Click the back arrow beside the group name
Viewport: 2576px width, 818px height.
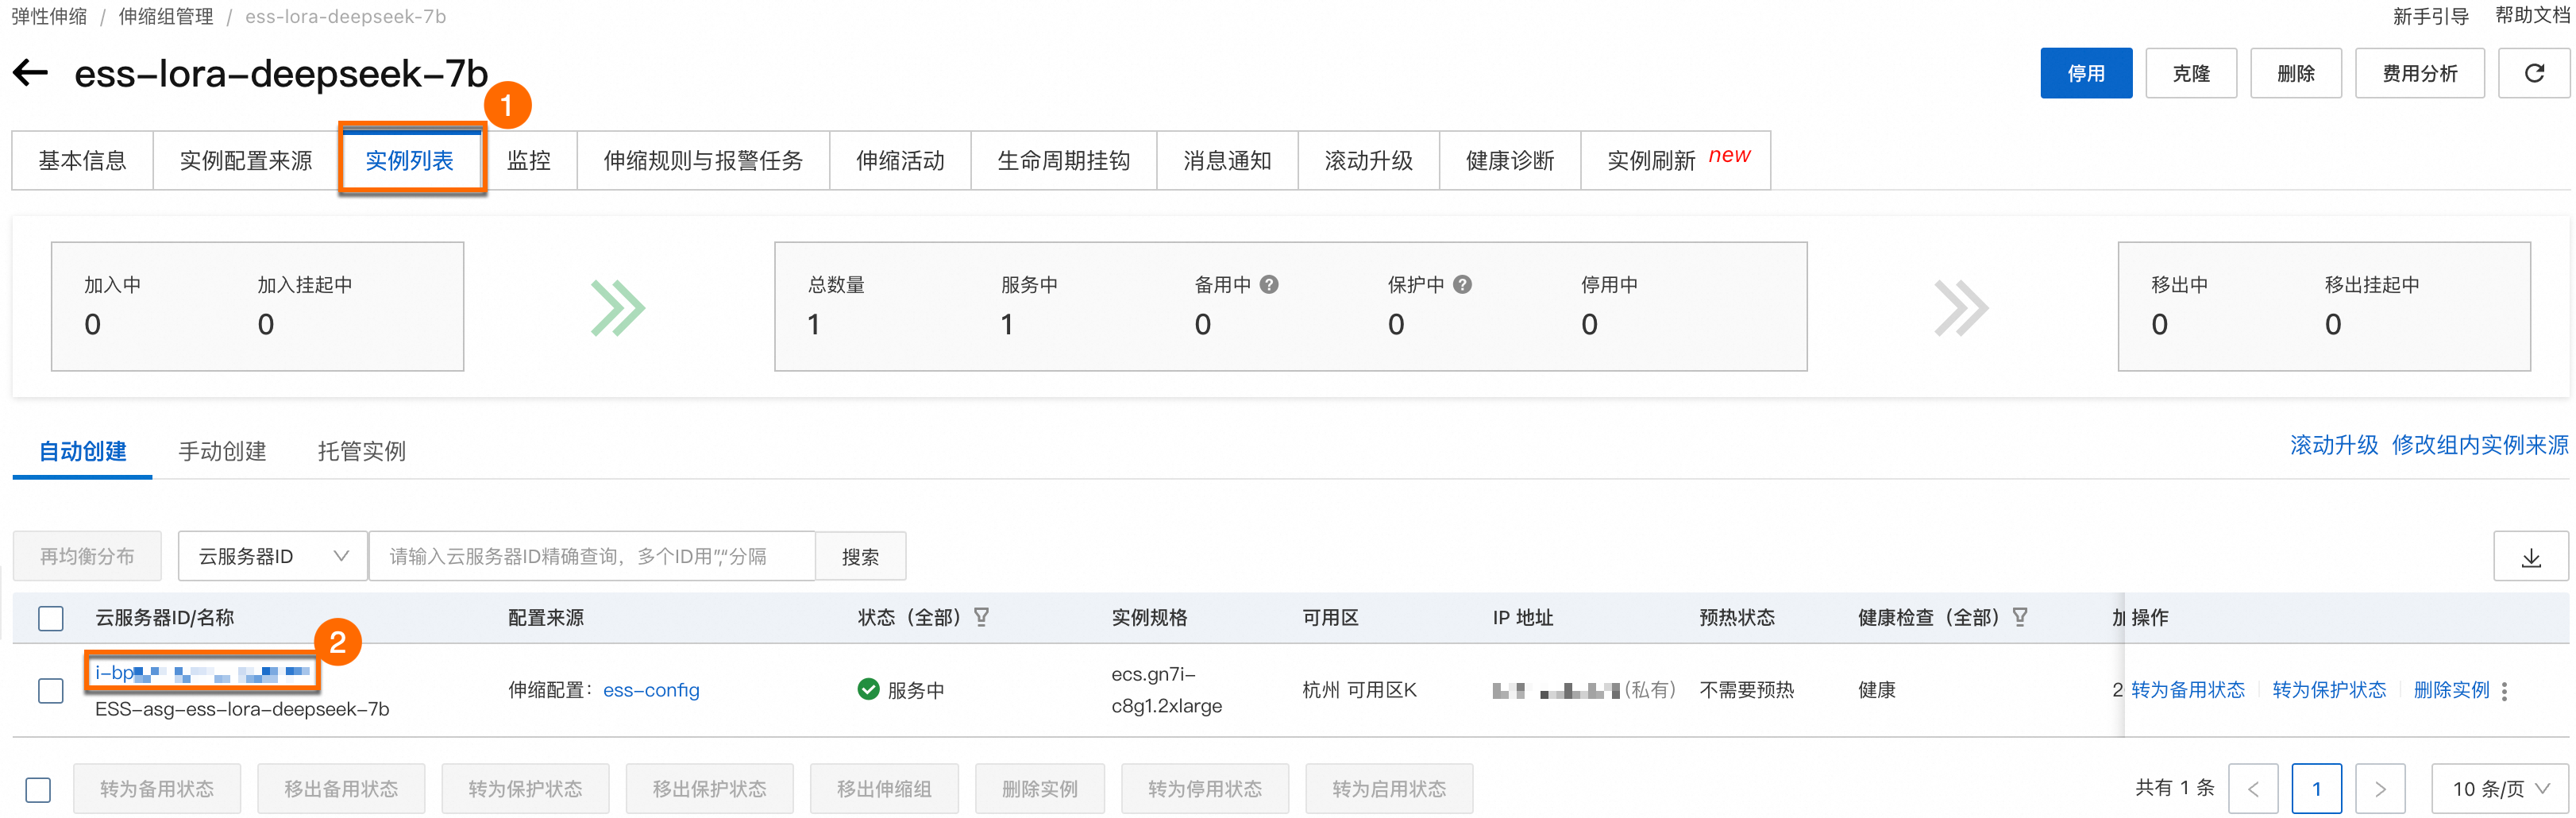[30, 73]
